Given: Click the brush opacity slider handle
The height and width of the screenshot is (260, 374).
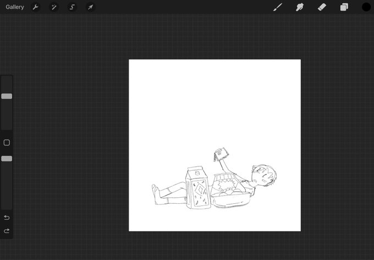Looking at the screenshot, I should tap(7, 159).
